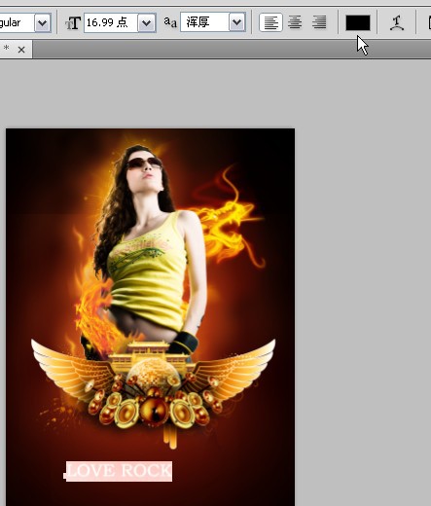This screenshot has width=431, height=506.
Task: Open the font style dropdown arrow
Action: 43,23
